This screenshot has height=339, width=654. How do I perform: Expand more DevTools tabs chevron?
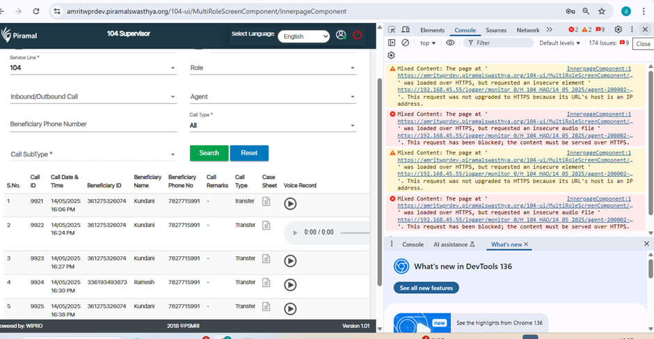550,30
